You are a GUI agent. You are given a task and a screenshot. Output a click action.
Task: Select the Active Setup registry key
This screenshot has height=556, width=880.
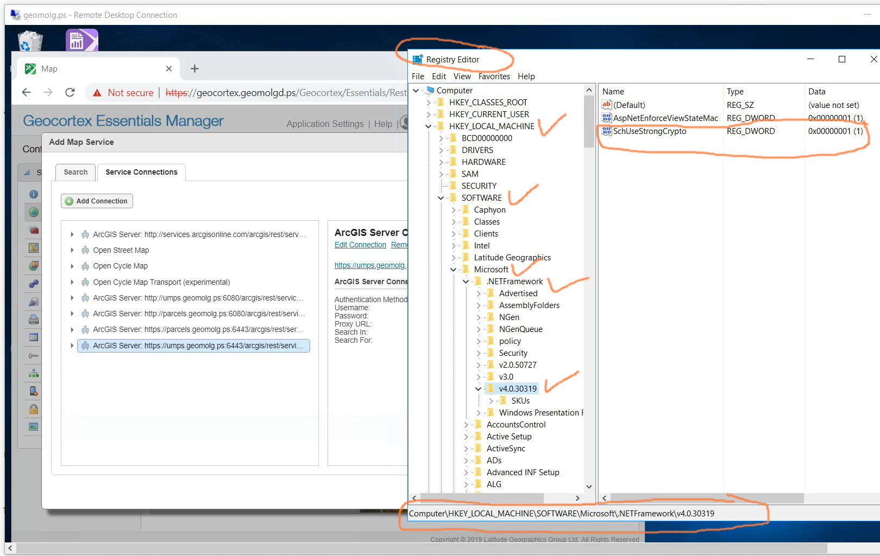[509, 437]
